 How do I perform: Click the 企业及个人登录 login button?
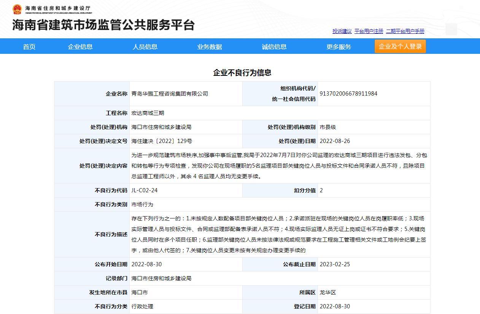click(x=400, y=46)
